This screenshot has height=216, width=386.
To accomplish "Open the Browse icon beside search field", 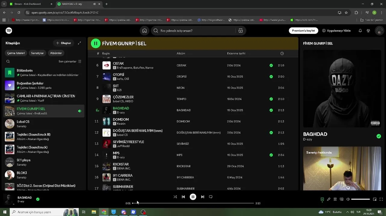I will click(240, 31).
